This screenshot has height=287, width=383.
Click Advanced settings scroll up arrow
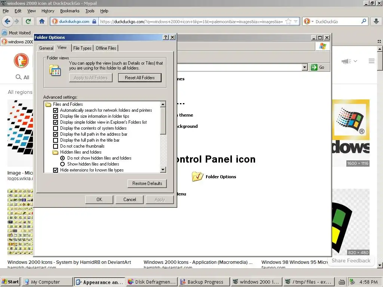(163, 104)
